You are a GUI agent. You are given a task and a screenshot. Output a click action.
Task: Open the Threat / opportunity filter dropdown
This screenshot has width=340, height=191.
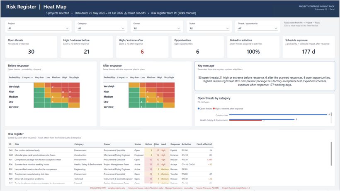[x=257, y=29]
